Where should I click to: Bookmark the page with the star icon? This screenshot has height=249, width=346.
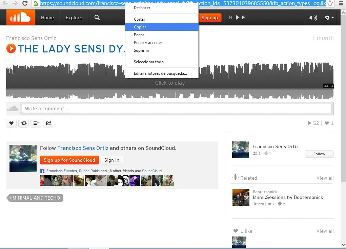(330, 3)
